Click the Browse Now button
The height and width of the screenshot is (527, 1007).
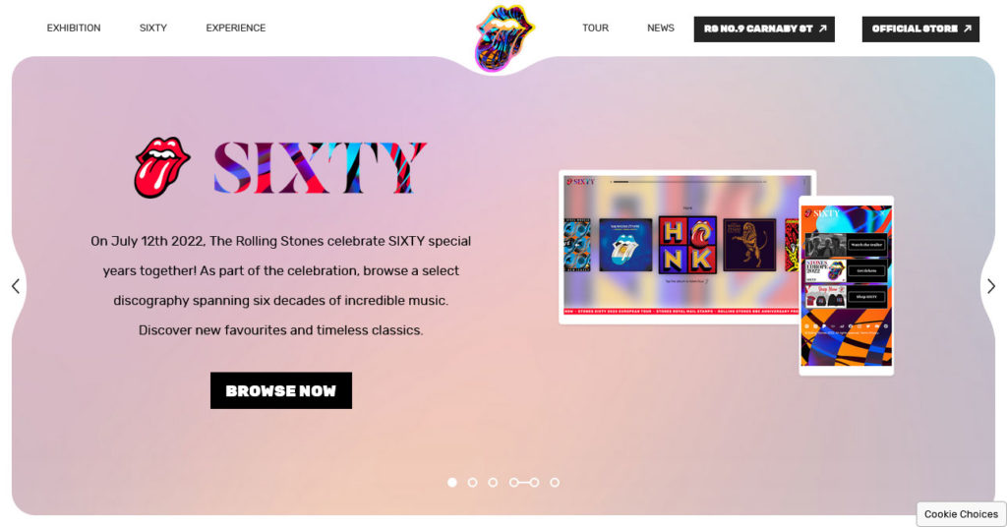[281, 390]
